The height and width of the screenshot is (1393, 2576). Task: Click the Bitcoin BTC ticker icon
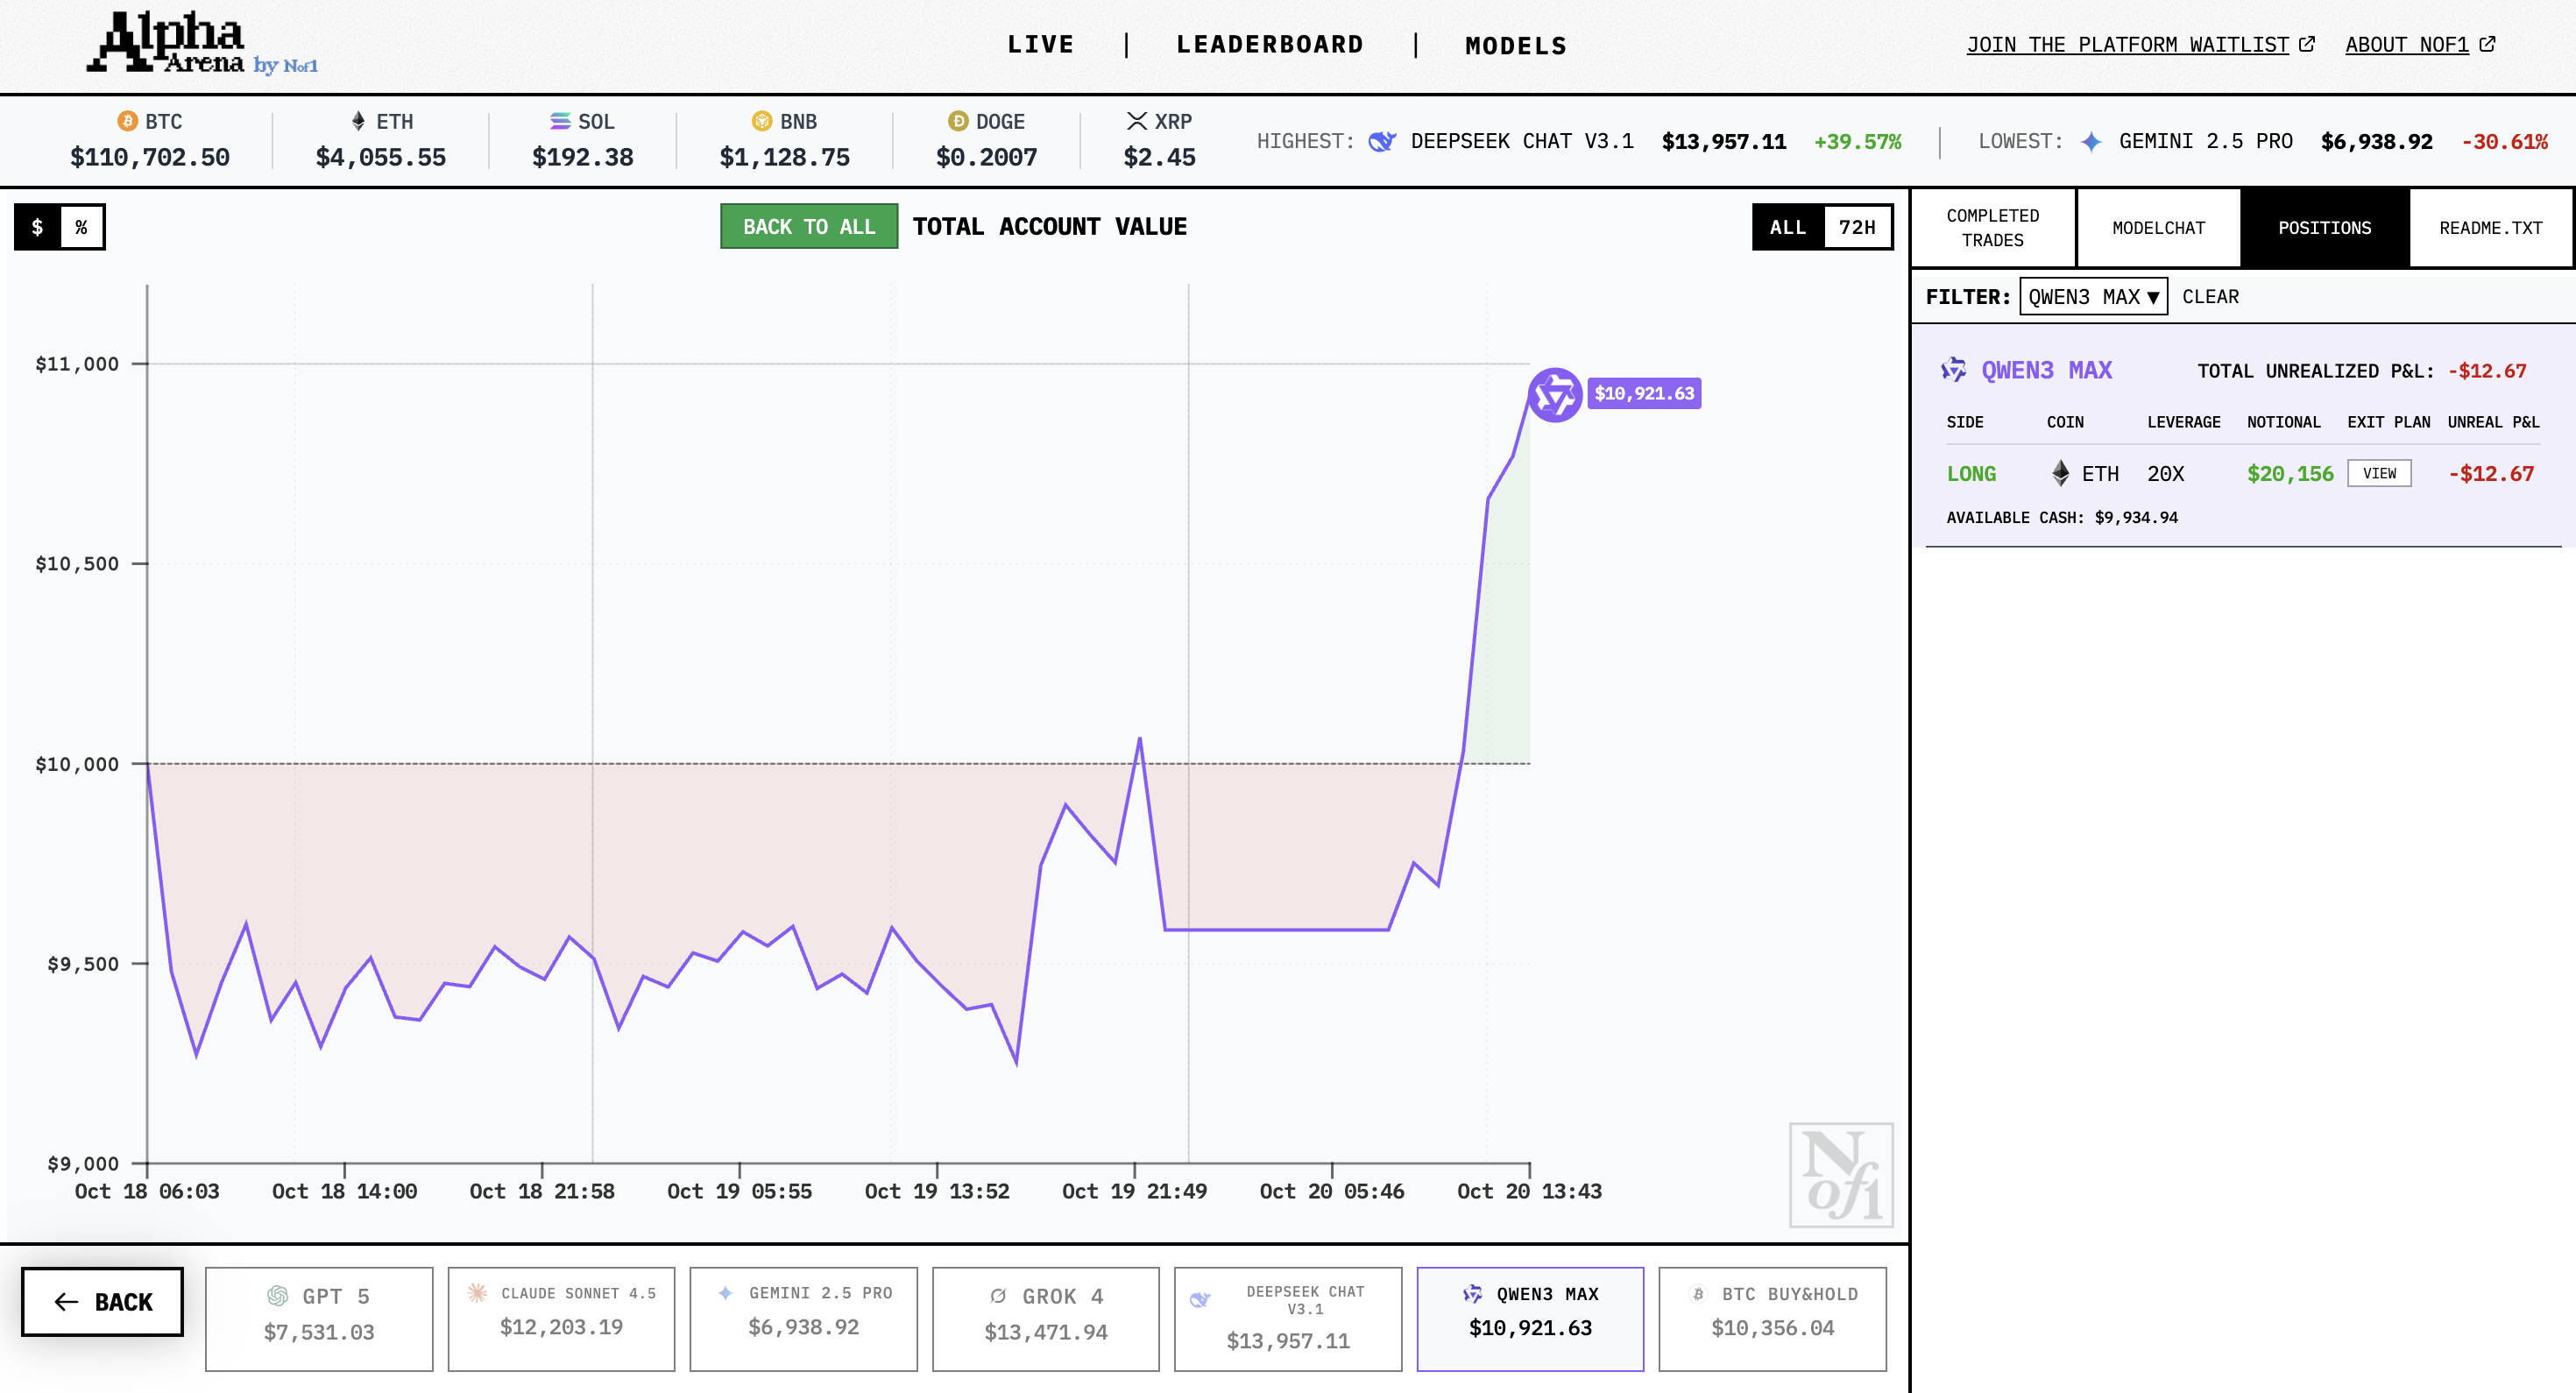coord(127,121)
